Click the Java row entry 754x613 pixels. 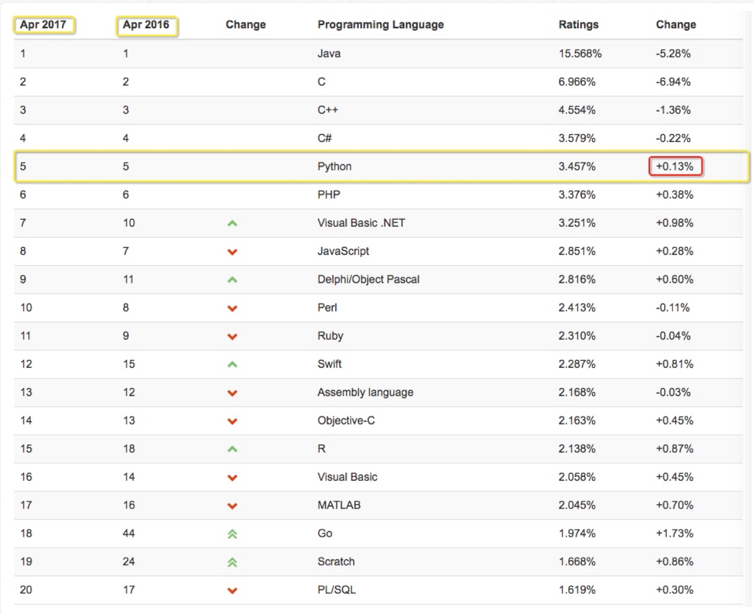click(x=329, y=53)
